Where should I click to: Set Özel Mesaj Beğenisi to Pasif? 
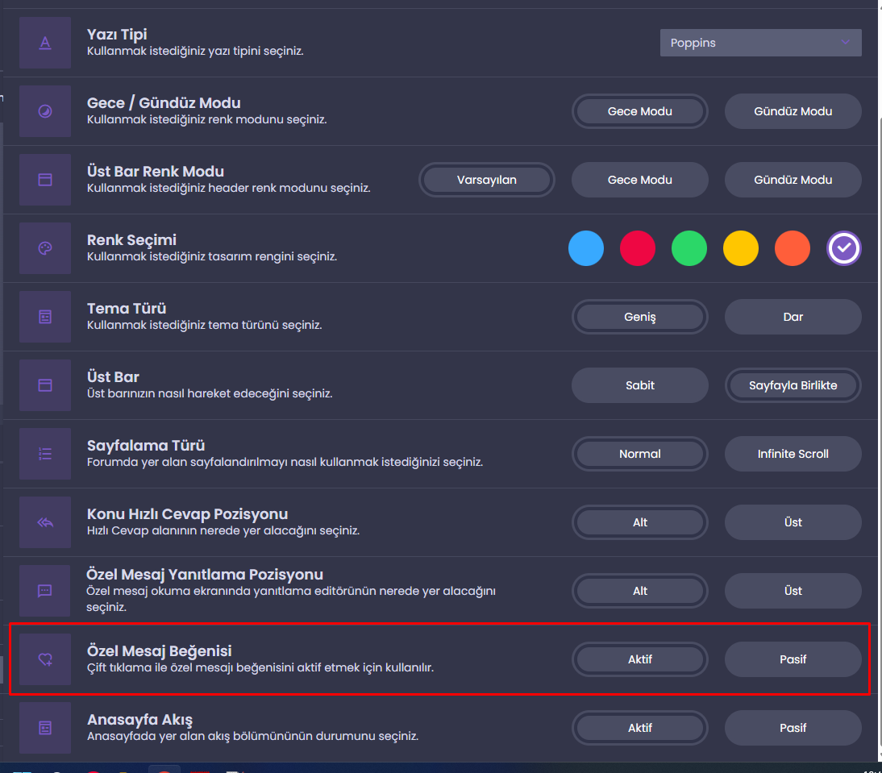click(793, 659)
